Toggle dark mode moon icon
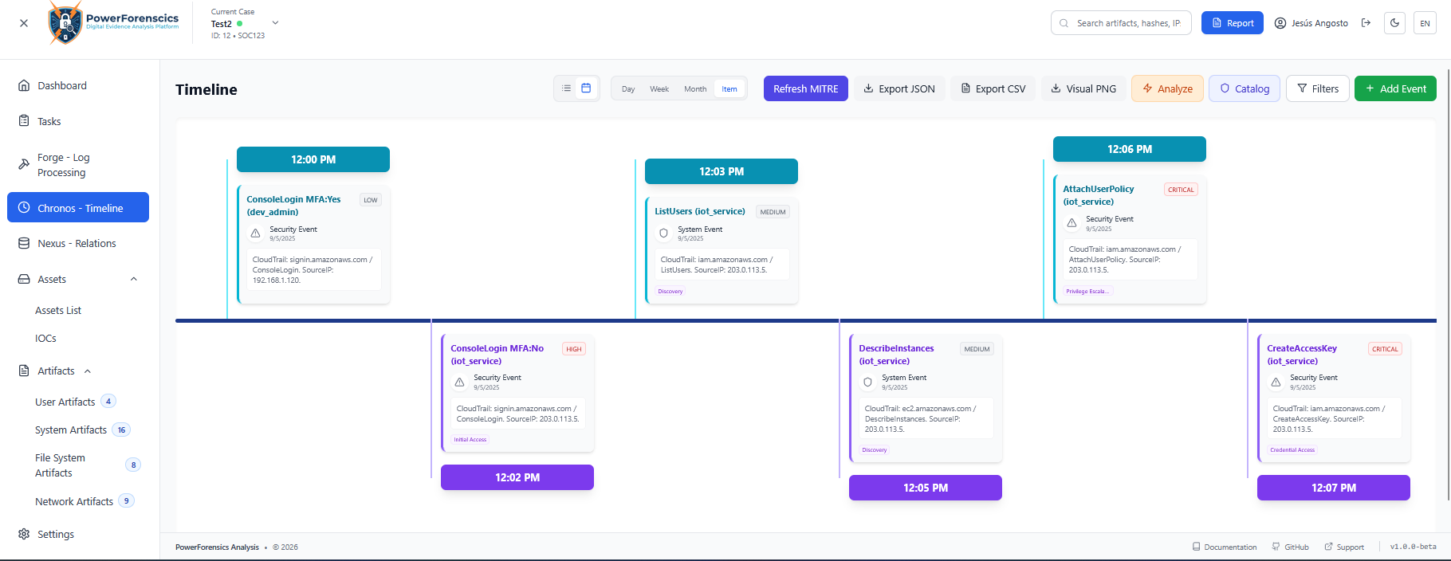 click(x=1394, y=23)
